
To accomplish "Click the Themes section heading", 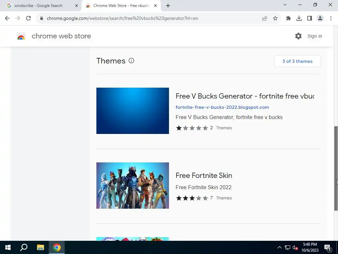I will [111, 61].
